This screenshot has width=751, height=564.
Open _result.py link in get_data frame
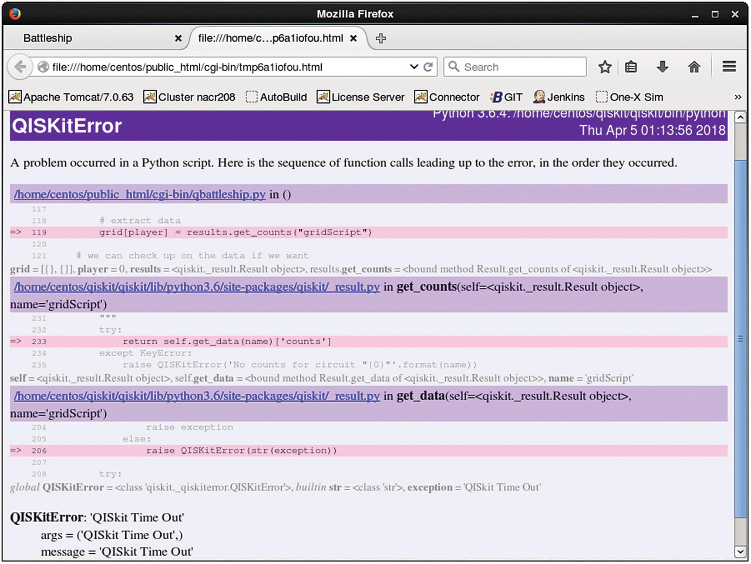(x=197, y=396)
